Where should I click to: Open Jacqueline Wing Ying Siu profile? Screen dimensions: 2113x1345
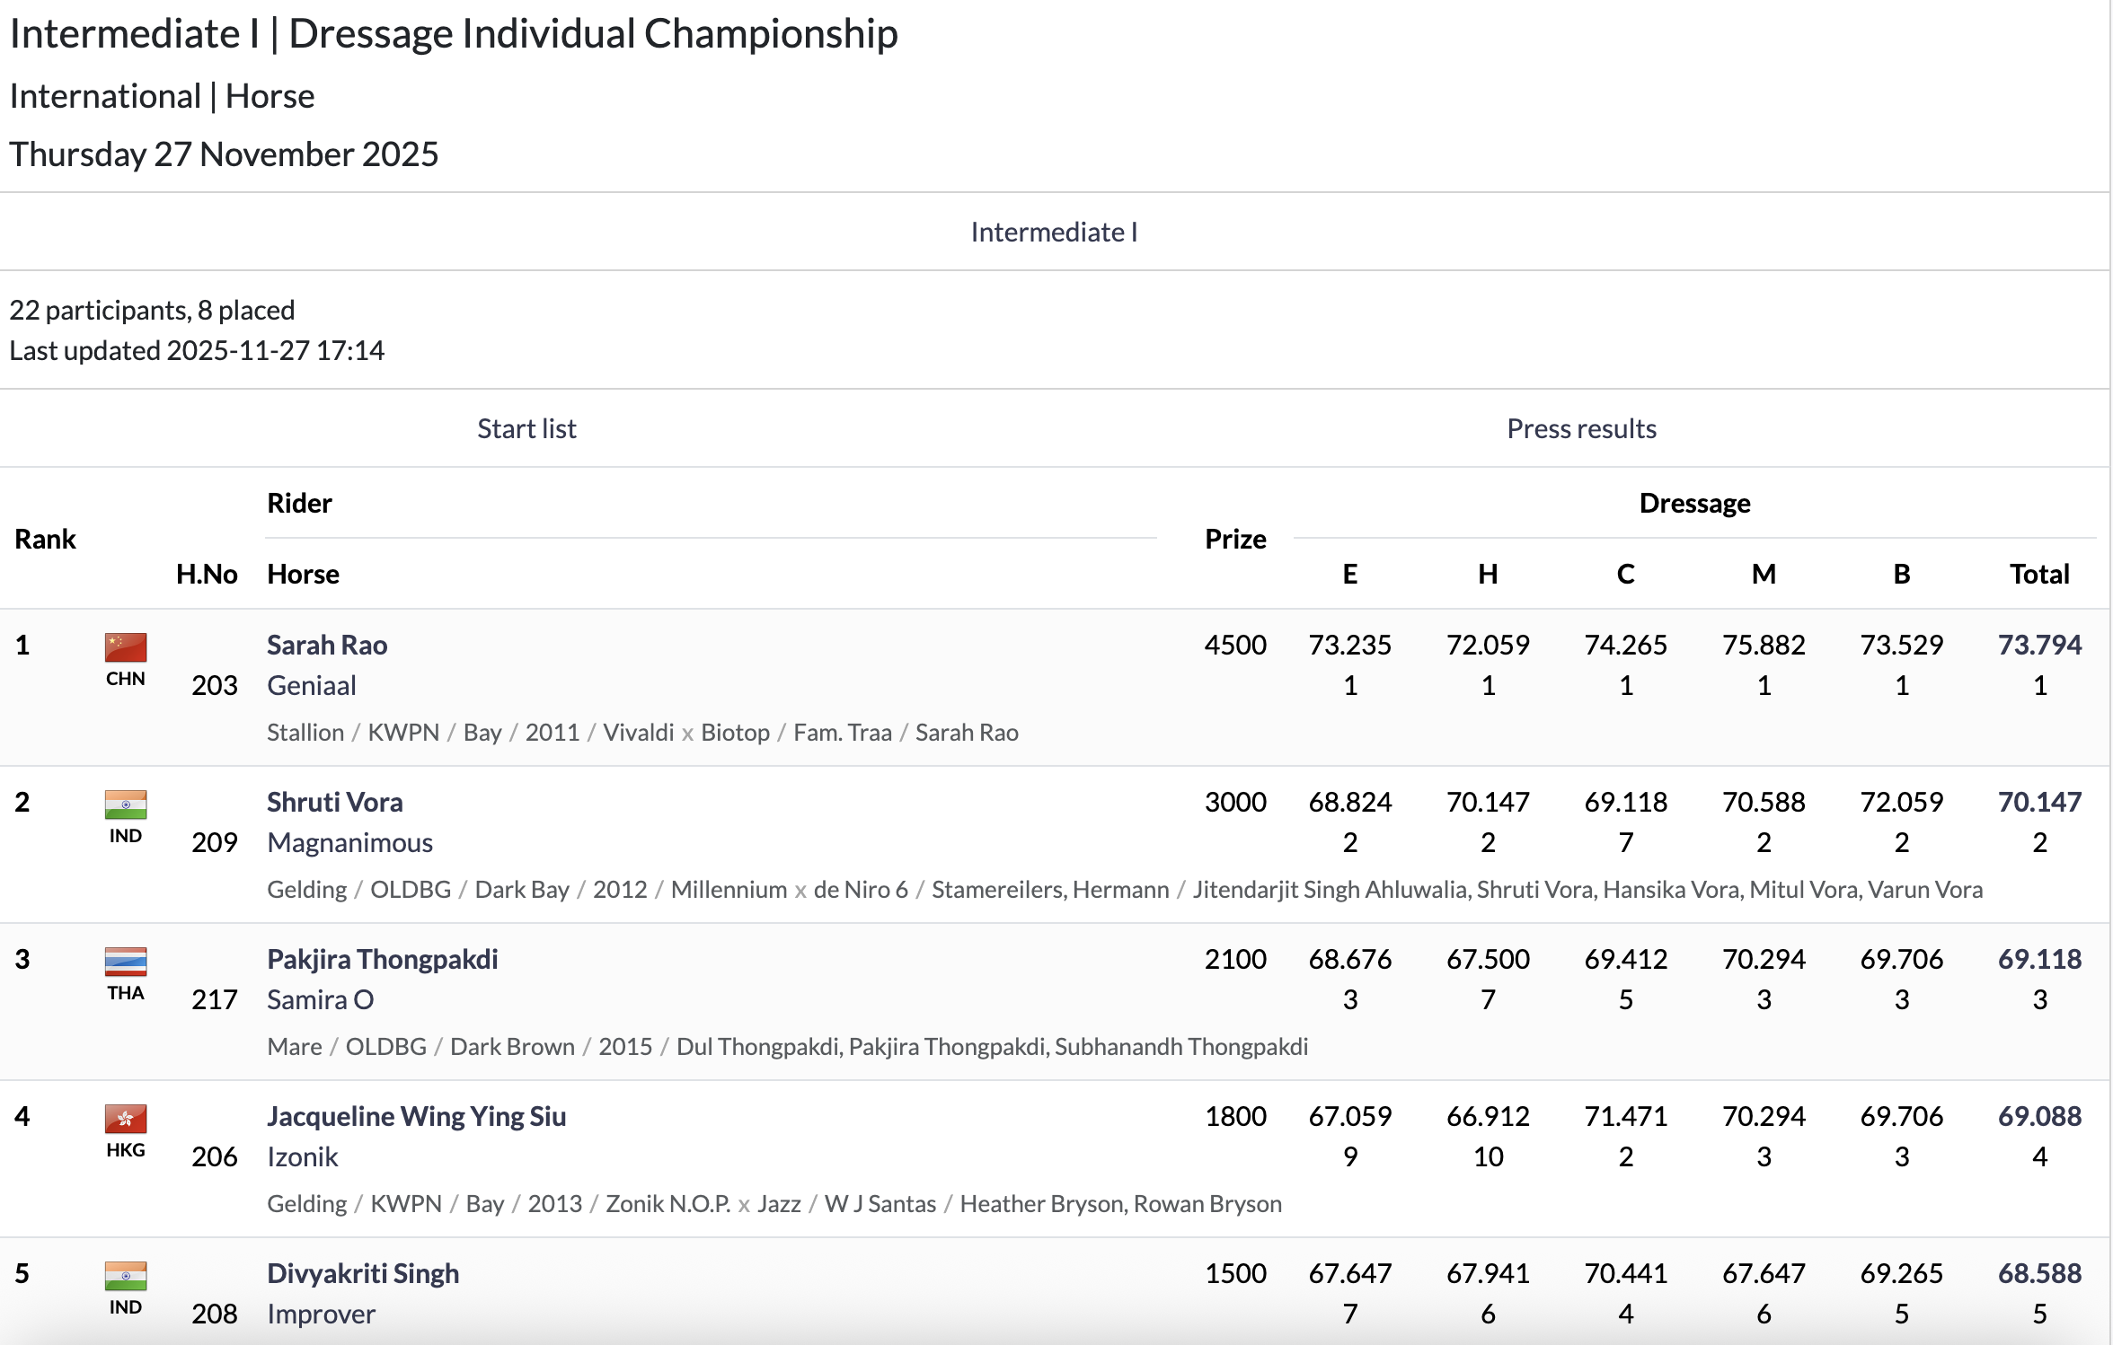(416, 1116)
